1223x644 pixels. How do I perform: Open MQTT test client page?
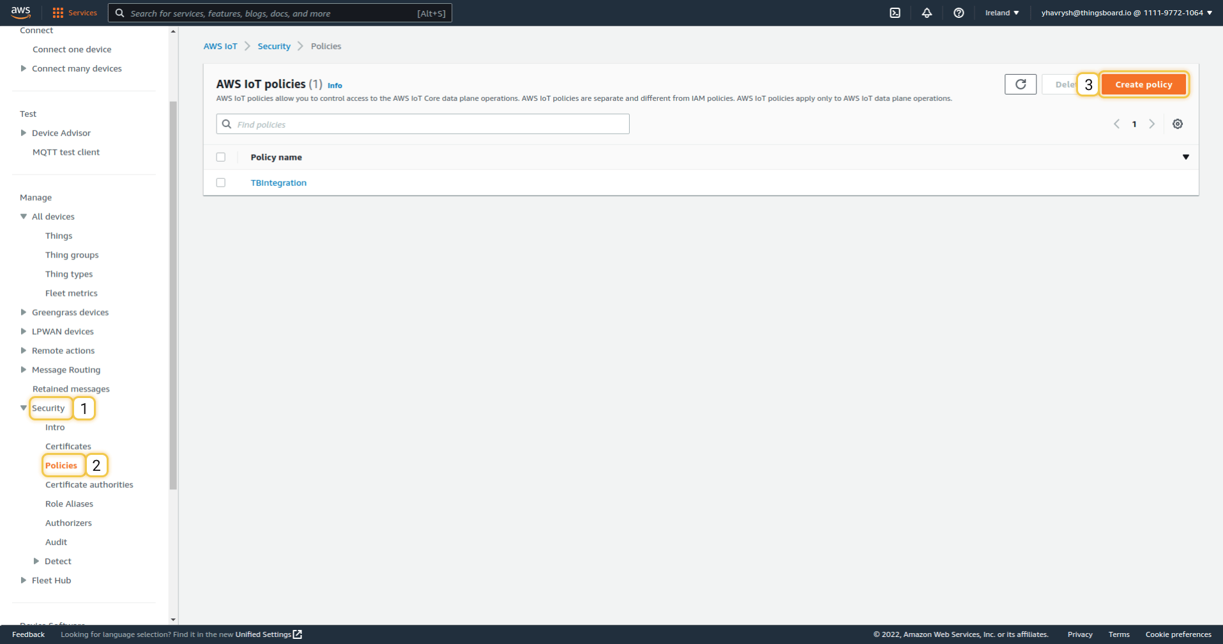pyautogui.click(x=66, y=152)
